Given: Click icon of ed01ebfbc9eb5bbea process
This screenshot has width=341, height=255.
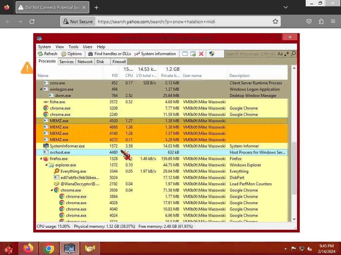Looking at the screenshot, I should pos(57,178).
